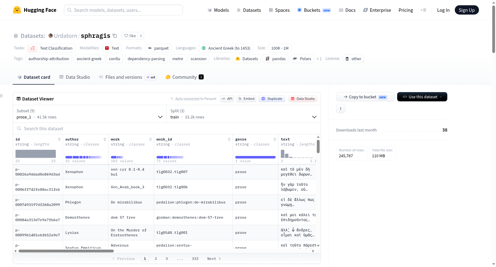Open the API button in viewer
This screenshot has width=496, height=267.
click(x=227, y=99)
